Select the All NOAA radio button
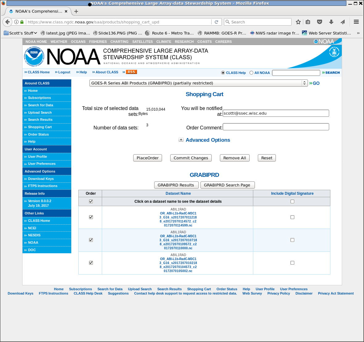The width and height of the screenshot is (364, 342). tap(251, 73)
